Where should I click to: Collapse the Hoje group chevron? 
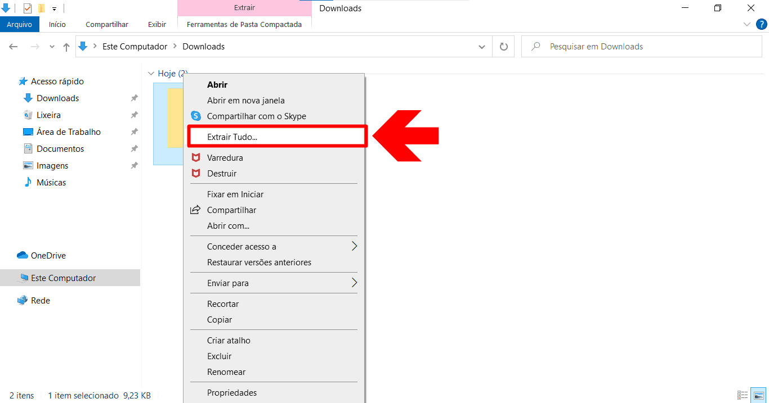150,74
